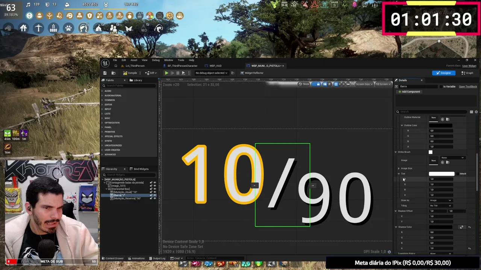This screenshot has height=270, width=481.
Task: Toggle visibility eye of Munição_Reserva row
Action: tap(154, 198)
